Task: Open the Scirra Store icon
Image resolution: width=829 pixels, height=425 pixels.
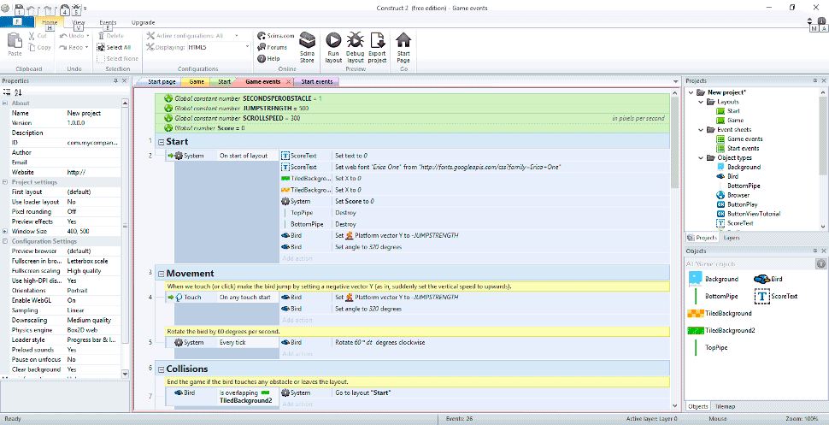Action: click(x=308, y=45)
